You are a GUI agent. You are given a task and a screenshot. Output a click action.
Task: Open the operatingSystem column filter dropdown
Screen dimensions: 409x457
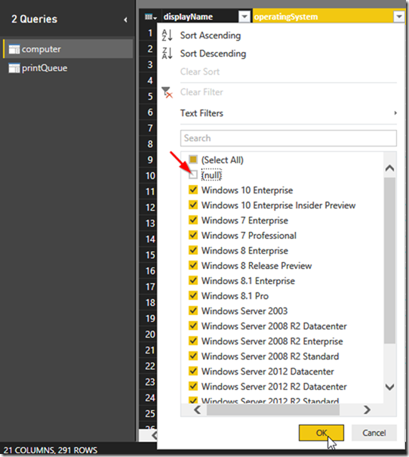399,17
